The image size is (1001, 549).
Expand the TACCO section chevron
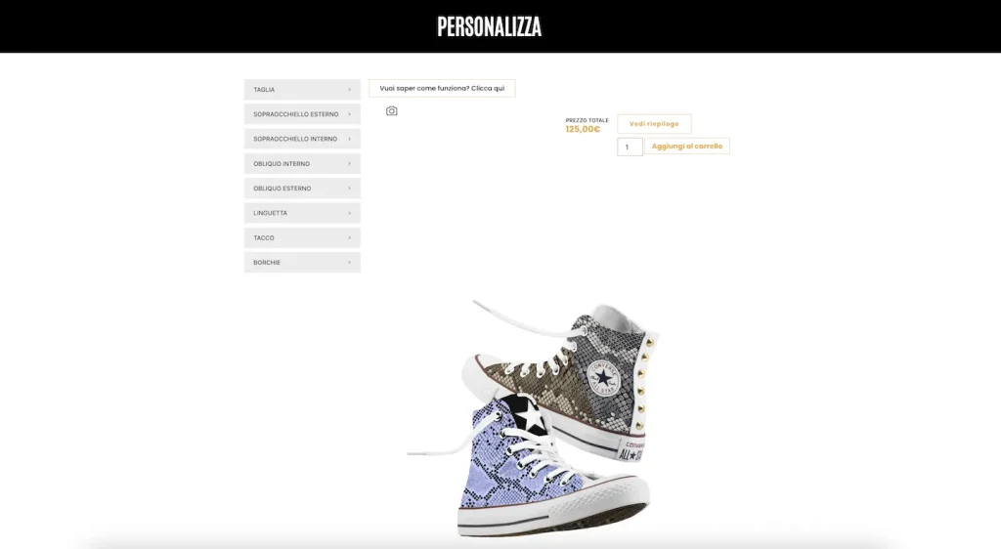coord(349,237)
